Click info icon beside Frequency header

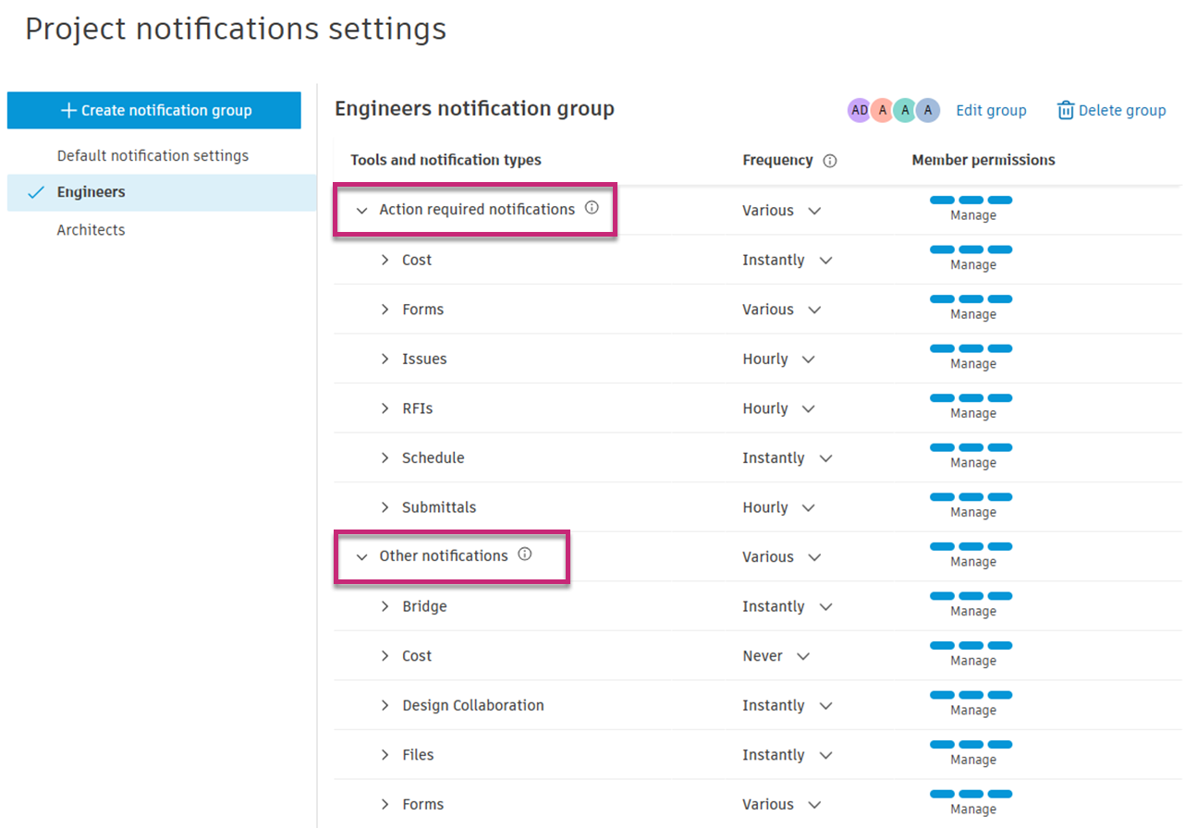830,161
